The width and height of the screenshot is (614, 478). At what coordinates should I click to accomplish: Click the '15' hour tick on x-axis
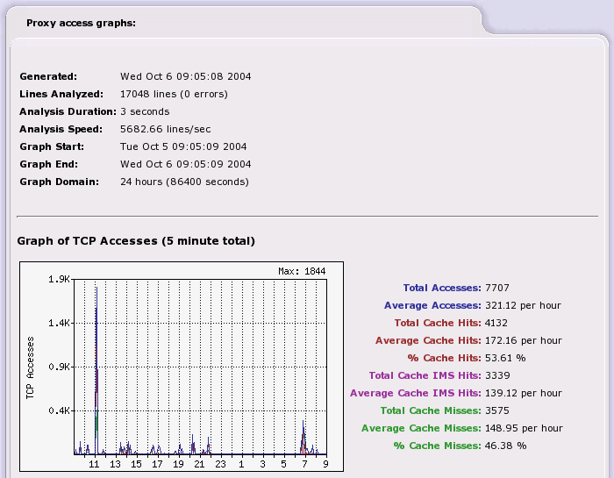(136, 464)
